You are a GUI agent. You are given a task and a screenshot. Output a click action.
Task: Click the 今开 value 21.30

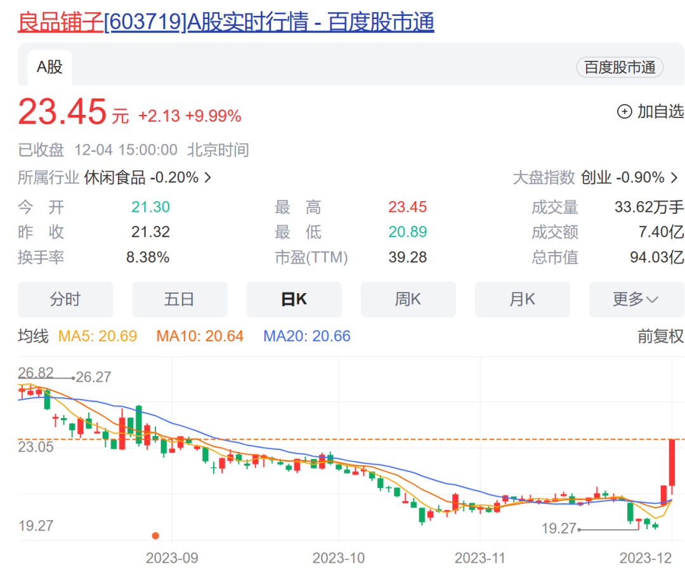point(150,207)
